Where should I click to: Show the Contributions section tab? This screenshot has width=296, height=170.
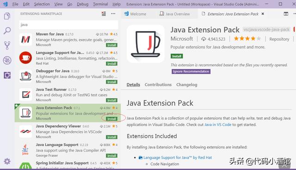coord(158,84)
